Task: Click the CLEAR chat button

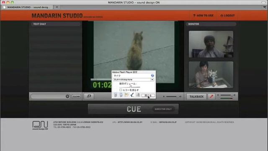Action: [x=76, y=96]
